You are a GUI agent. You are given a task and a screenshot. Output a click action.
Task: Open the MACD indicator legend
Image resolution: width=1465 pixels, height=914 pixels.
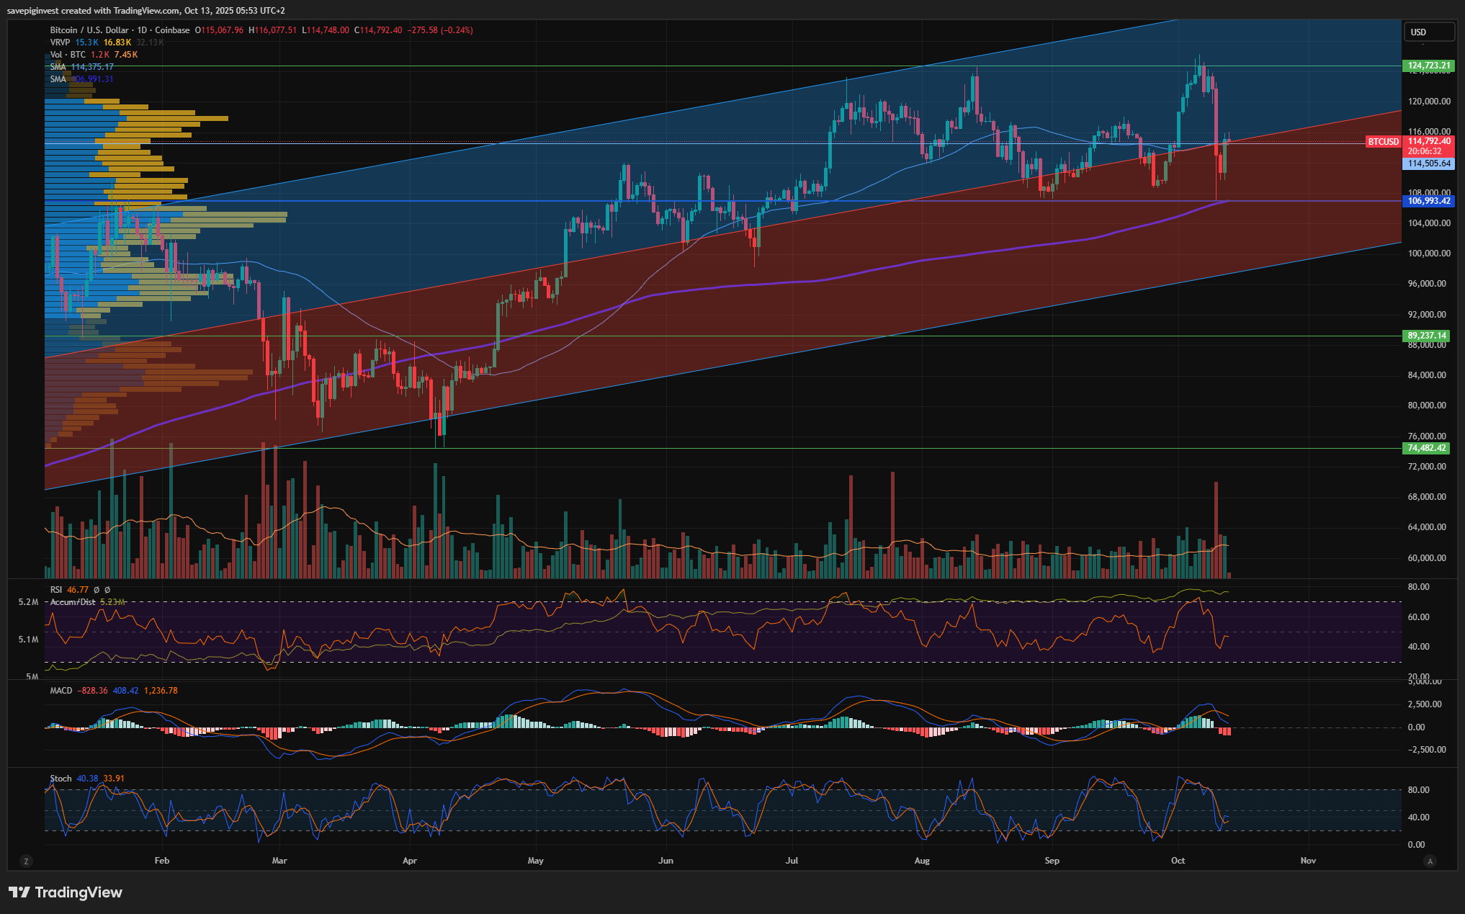[61, 690]
